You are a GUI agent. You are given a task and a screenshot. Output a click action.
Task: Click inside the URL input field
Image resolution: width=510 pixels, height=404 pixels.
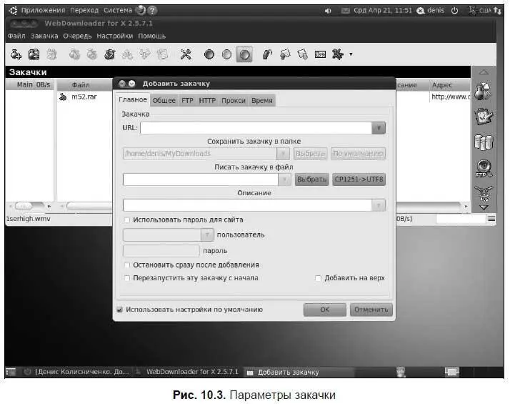256,128
